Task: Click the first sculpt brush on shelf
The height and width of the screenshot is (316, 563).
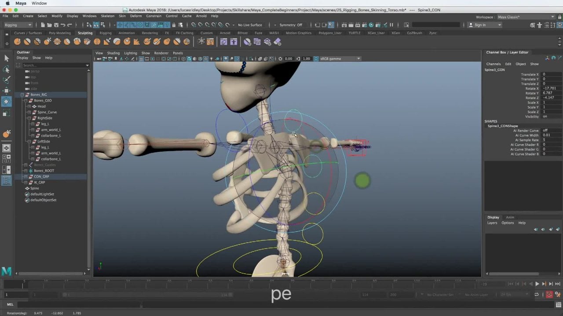Action: 17,42
